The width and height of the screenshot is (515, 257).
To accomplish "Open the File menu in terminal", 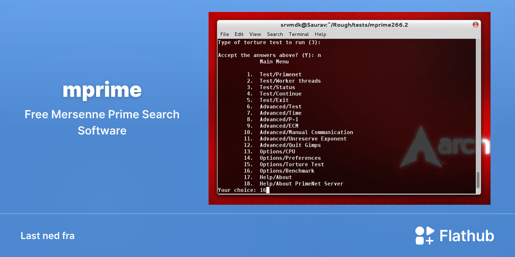I will tap(224, 34).
